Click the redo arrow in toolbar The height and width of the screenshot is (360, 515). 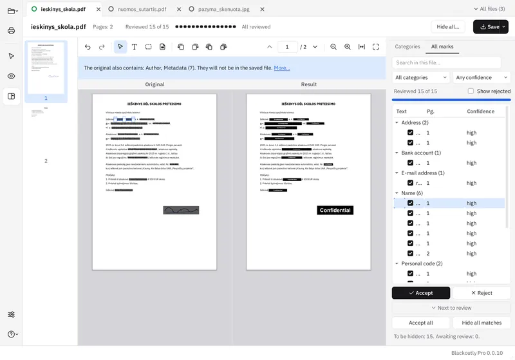tap(102, 47)
